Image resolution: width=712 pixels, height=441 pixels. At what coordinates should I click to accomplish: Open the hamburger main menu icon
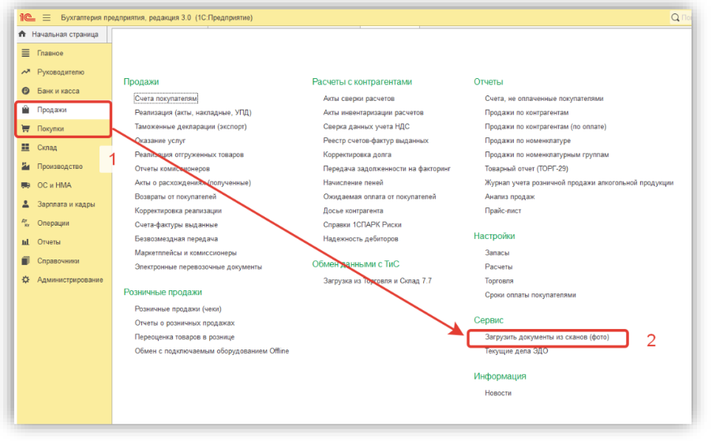tap(47, 17)
